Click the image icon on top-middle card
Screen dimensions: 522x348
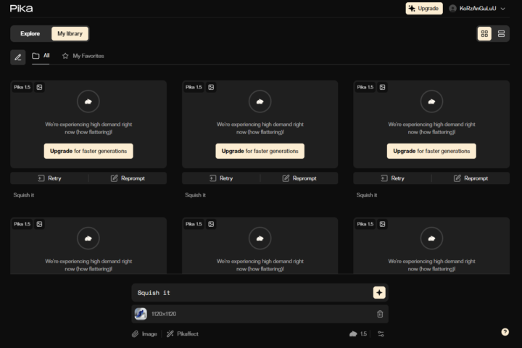click(x=211, y=87)
